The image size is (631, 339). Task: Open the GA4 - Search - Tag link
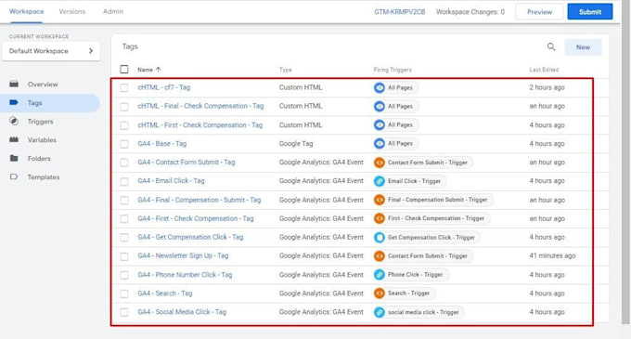pyautogui.click(x=165, y=293)
